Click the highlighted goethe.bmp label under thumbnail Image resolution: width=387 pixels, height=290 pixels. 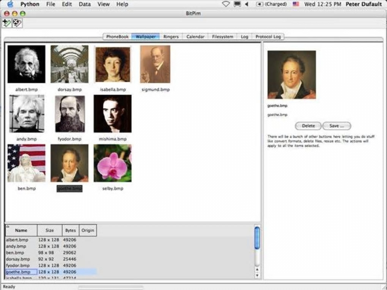click(x=69, y=188)
